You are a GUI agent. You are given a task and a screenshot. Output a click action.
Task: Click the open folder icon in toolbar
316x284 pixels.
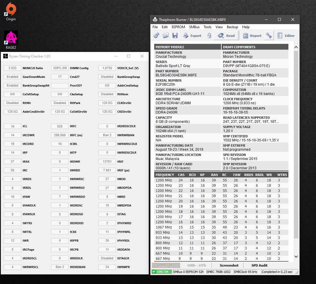166,36
